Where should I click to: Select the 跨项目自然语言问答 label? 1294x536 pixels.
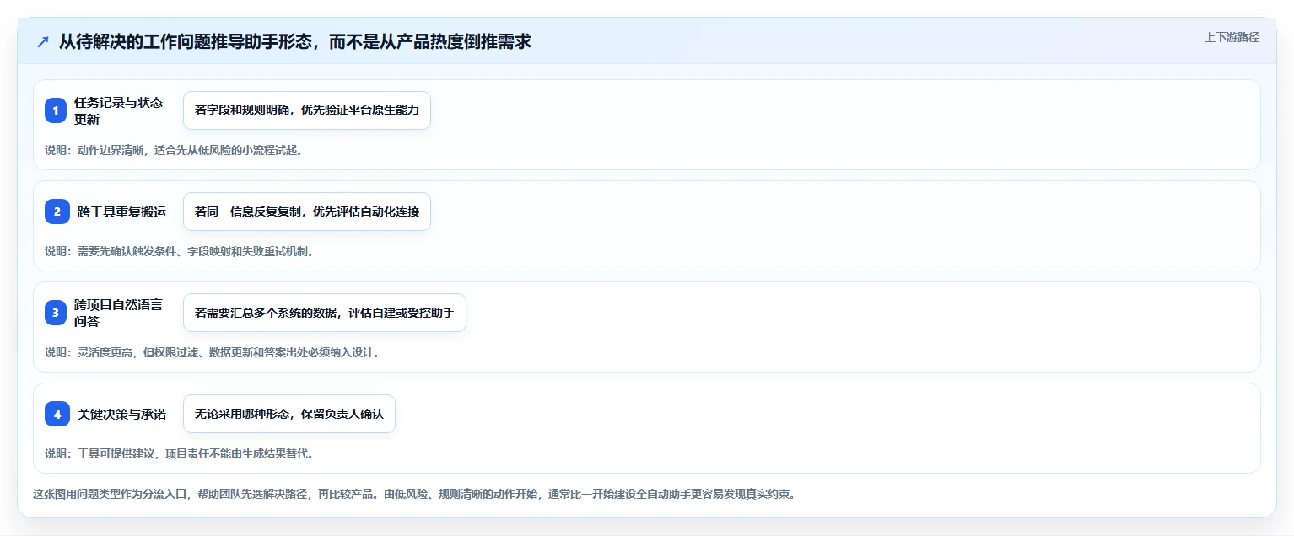tap(118, 313)
